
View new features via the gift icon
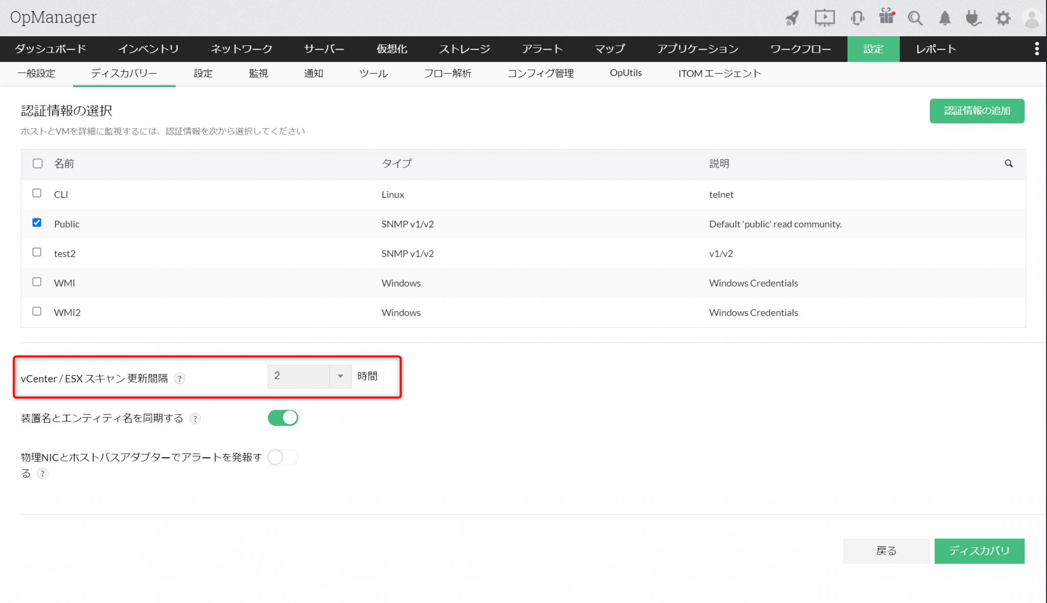click(x=887, y=17)
